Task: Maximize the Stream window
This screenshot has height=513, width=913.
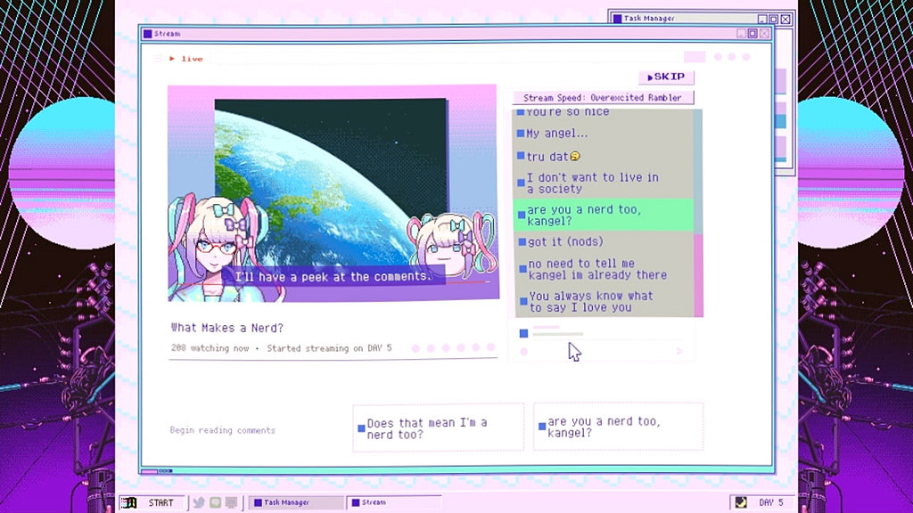Action: [753, 34]
